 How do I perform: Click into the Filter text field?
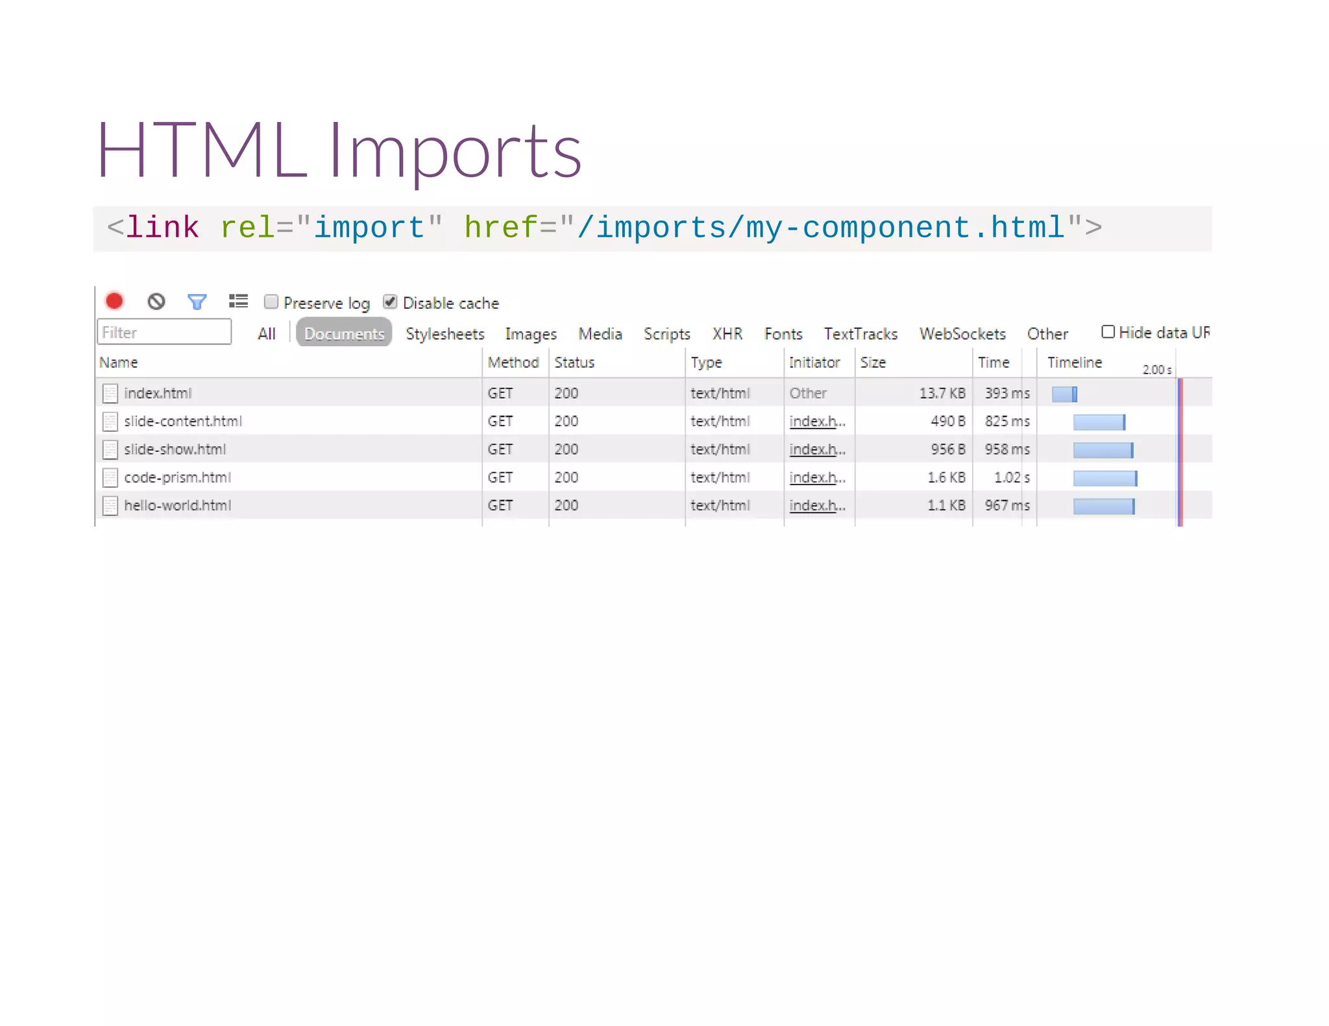click(x=164, y=332)
